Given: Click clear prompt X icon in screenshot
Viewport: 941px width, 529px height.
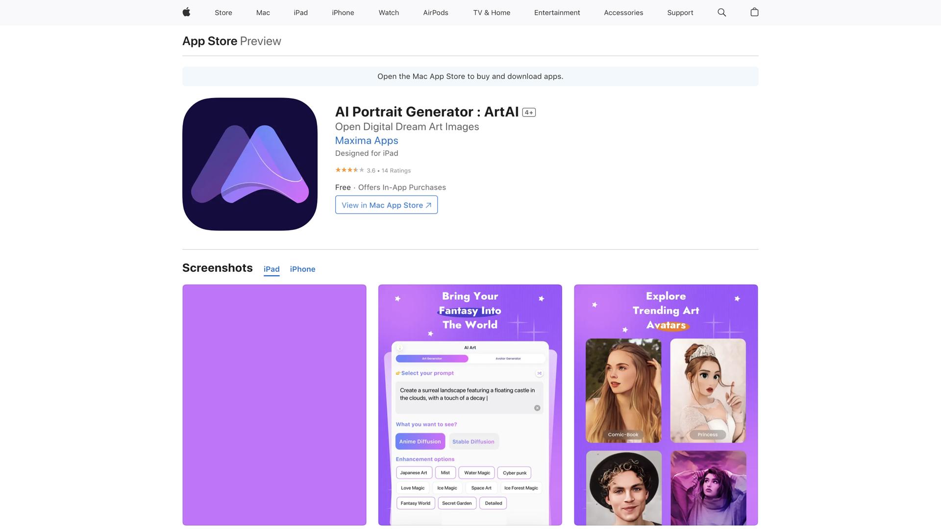Looking at the screenshot, I should tap(537, 408).
